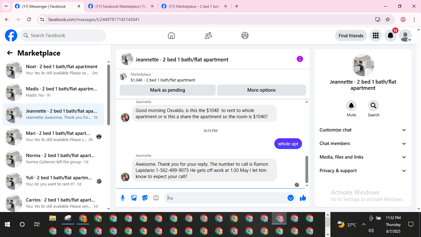Go back with browser back arrow
421x237 pixels.
[x=7, y=19]
